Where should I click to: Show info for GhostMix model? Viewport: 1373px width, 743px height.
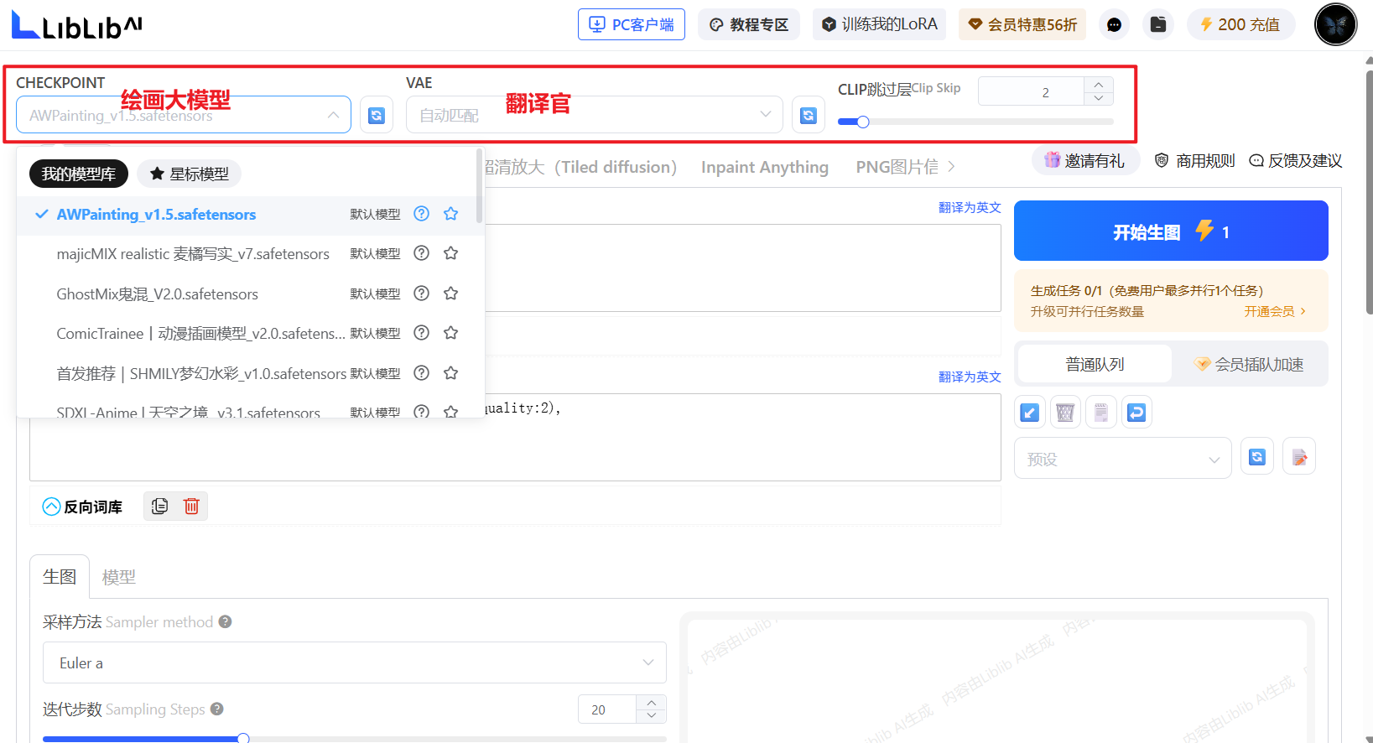point(422,294)
